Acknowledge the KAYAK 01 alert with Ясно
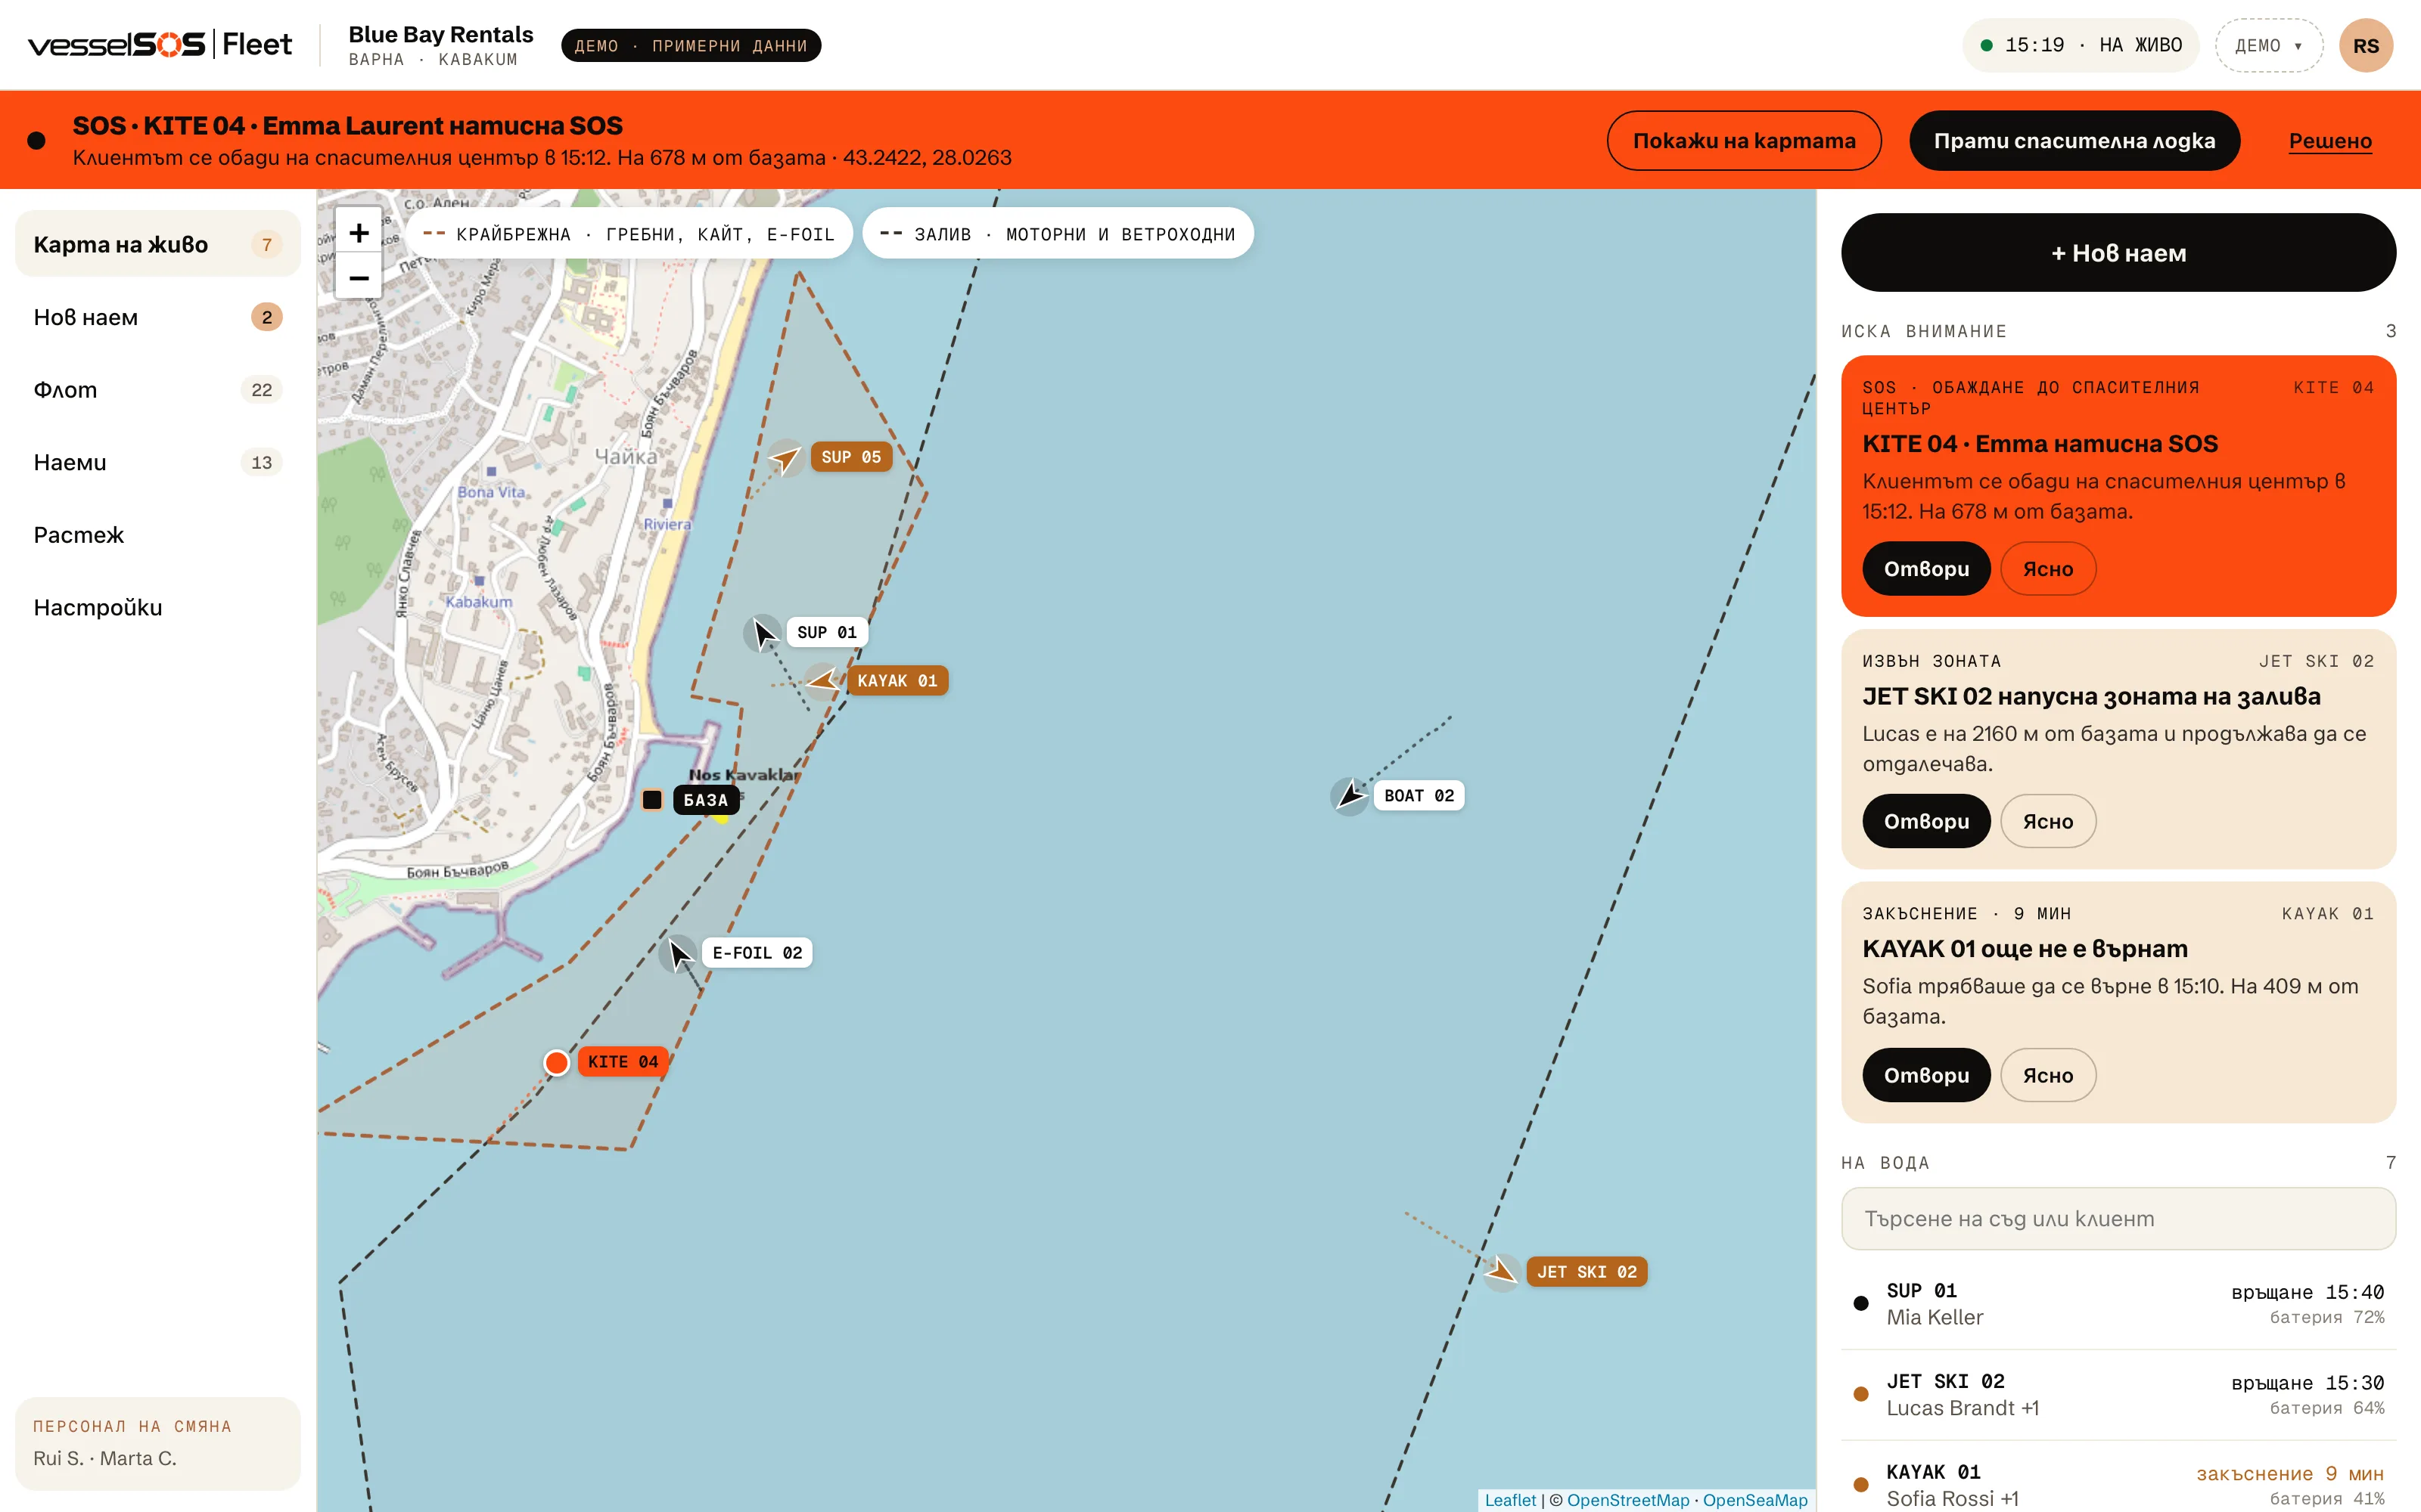Screen dimensions: 2421x1512 tap(2048, 1075)
